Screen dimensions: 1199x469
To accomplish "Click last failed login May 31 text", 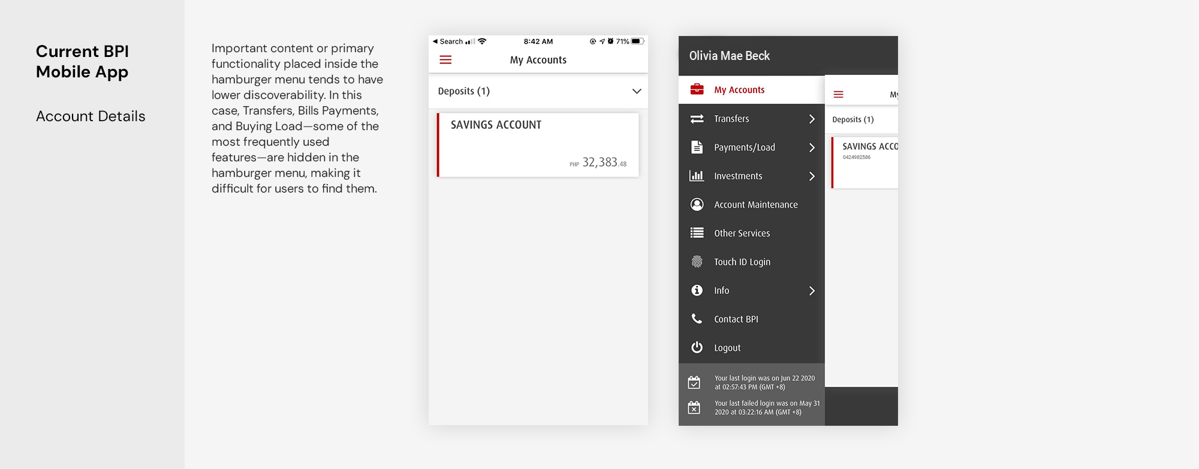I will [x=767, y=408].
